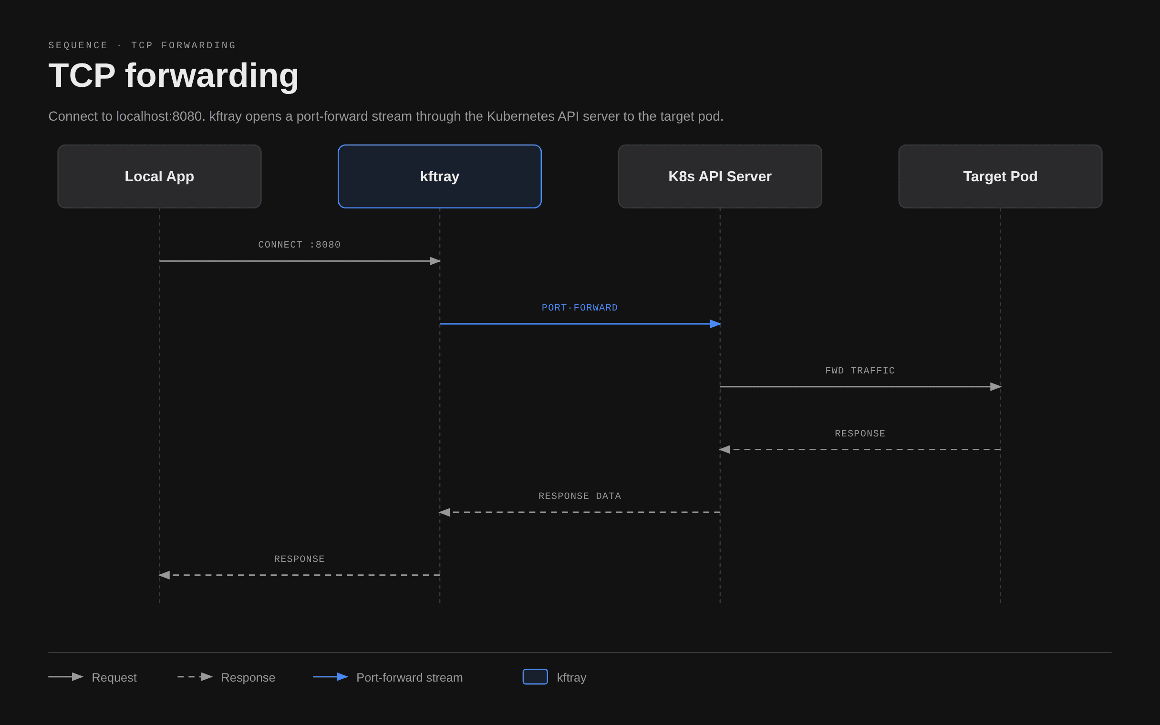Viewport: 1160px width, 725px height.
Task: Click the RESPONSE label between pod and server
Action: point(860,433)
